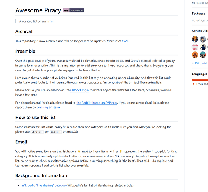View the + 101 contributors link

click(200, 63)
